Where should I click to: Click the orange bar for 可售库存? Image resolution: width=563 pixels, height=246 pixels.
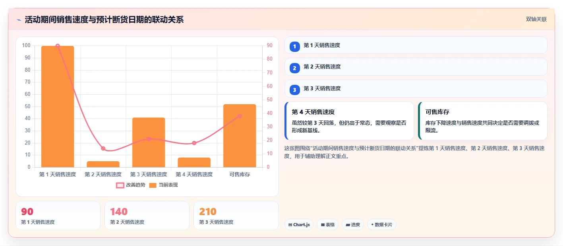(240, 135)
